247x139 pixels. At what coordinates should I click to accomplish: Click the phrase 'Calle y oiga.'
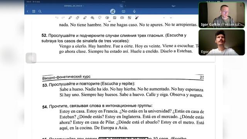[x=157, y=95]
